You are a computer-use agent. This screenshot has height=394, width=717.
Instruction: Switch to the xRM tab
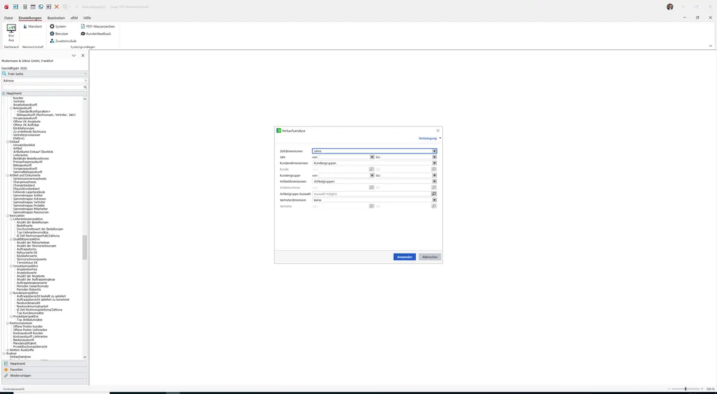(74, 18)
